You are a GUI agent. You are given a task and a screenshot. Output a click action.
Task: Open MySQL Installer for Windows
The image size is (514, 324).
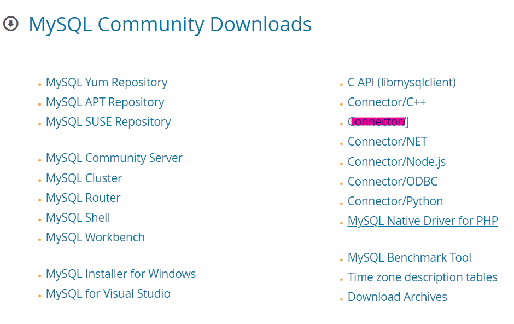pyautogui.click(x=121, y=274)
